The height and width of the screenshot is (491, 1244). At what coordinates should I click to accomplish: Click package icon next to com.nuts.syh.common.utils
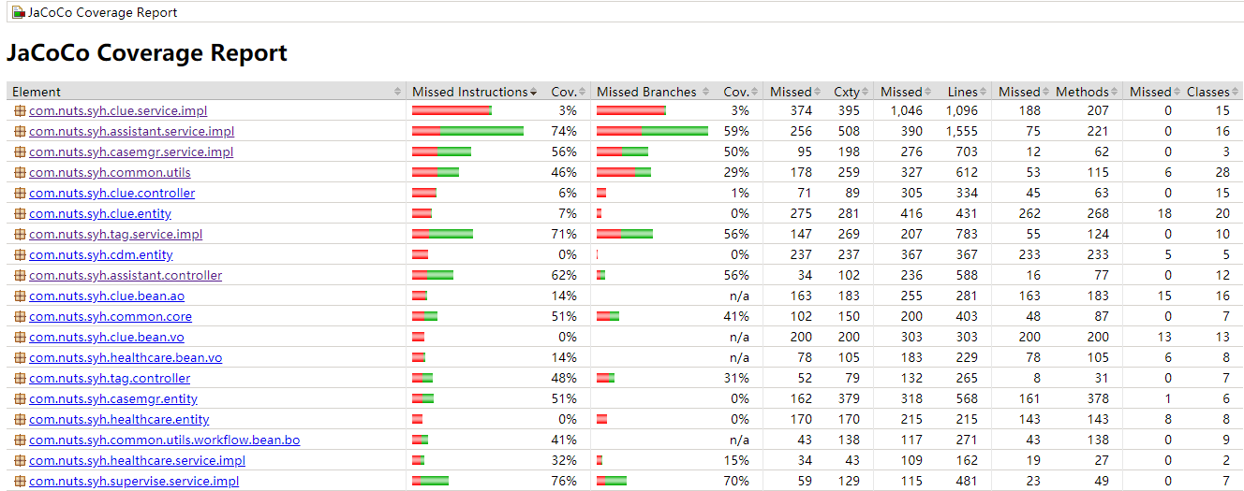(20, 173)
